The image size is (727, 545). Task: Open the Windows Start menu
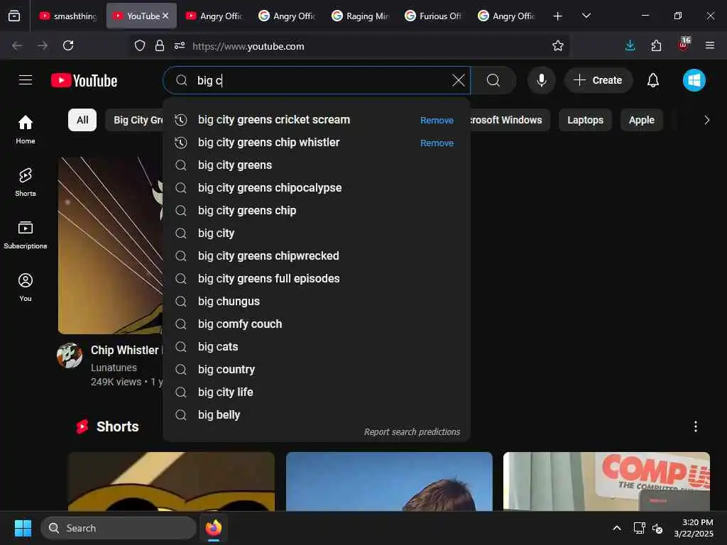[23, 528]
